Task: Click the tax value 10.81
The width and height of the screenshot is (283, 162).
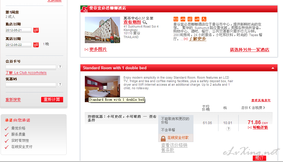Action: [x=228, y=123]
